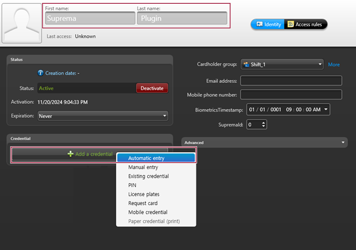Switch to the Identity tab
Viewport: 356px width, 250px height.
[268, 25]
